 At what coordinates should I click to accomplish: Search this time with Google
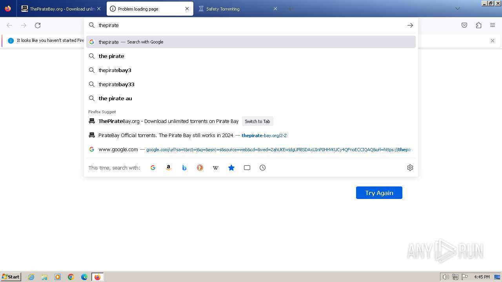pos(153,168)
